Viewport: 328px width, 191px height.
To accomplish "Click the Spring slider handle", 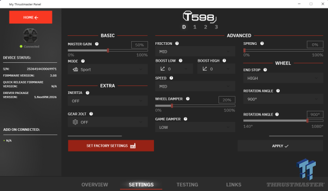I will (244, 51).
